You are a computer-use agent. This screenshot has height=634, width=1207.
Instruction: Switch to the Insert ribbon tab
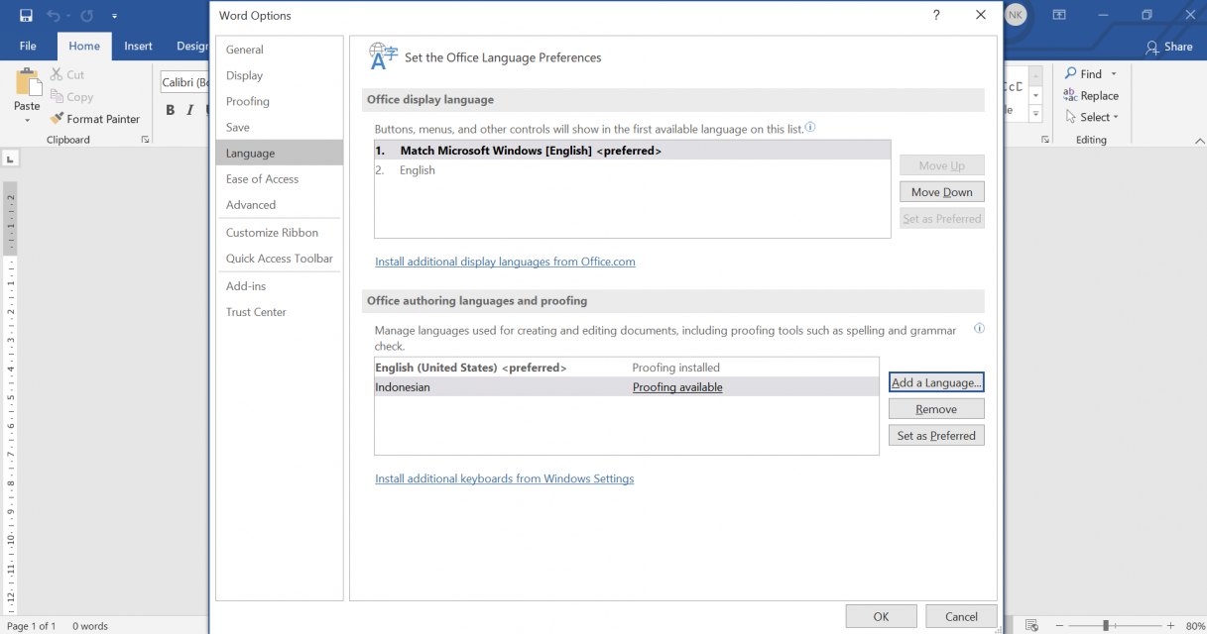pyautogui.click(x=138, y=46)
